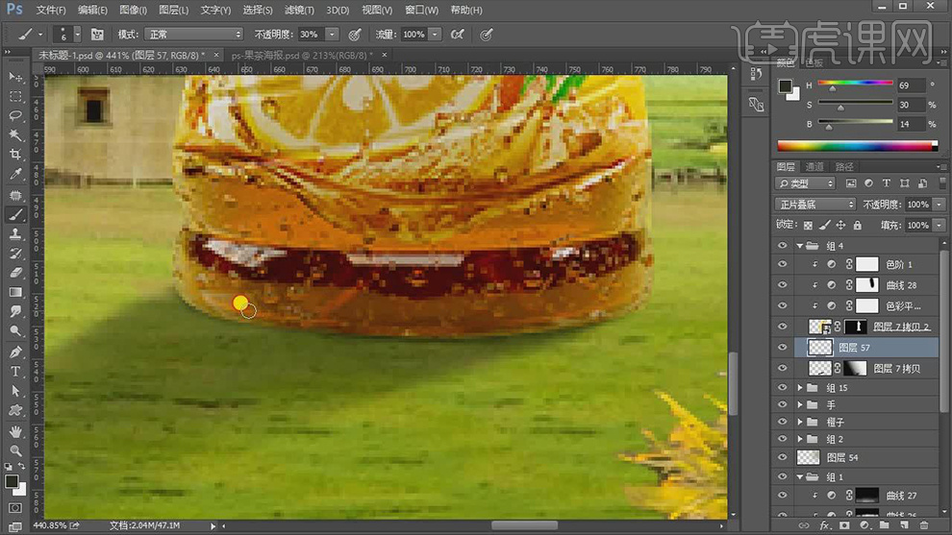Select the Magic Wand tool
Viewport: 952px width, 535px height.
click(15, 134)
